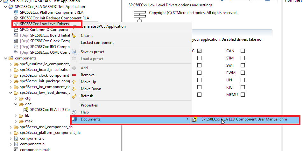Enable the MEMU driver checkbox
303x151 pixels.
click(243, 95)
